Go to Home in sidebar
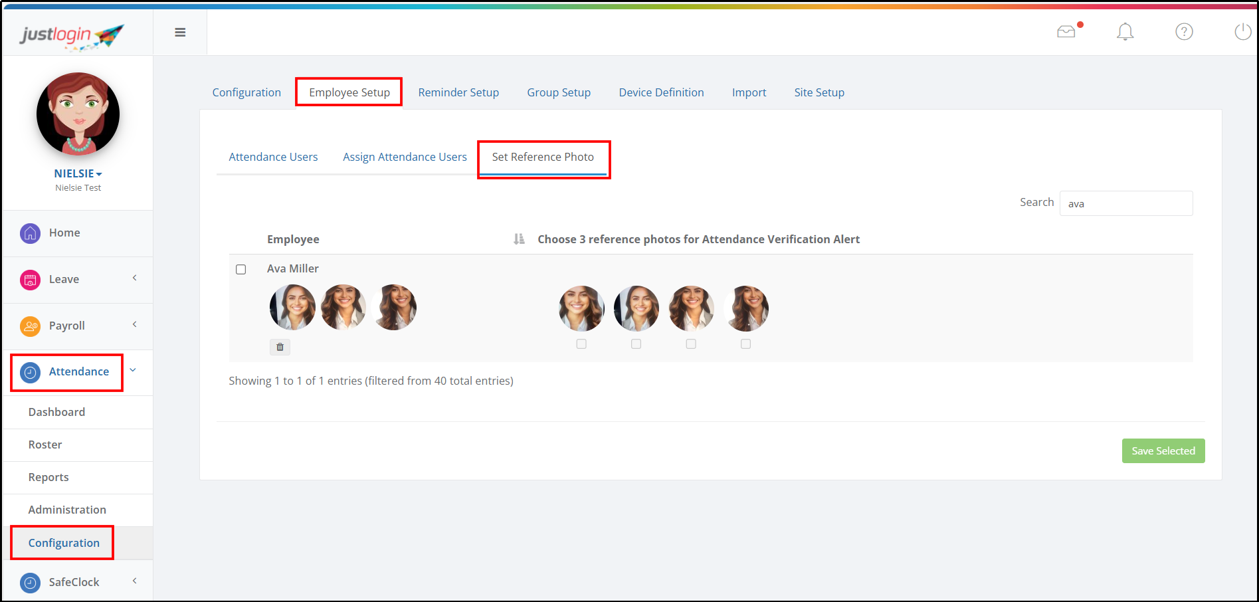1259x602 pixels. [x=64, y=233]
